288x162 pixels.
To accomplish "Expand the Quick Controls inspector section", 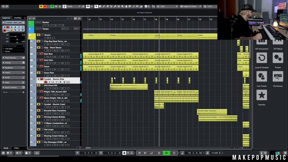I will coord(13,87).
